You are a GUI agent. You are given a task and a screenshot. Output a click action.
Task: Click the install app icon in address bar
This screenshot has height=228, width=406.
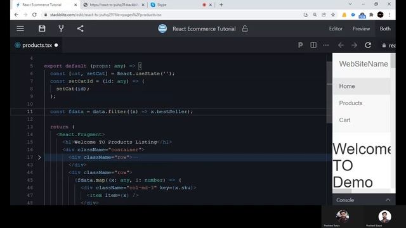[306, 15]
